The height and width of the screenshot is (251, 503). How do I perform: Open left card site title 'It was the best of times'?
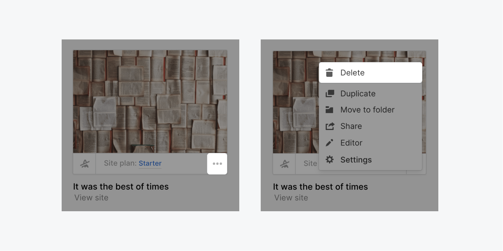point(121,186)
